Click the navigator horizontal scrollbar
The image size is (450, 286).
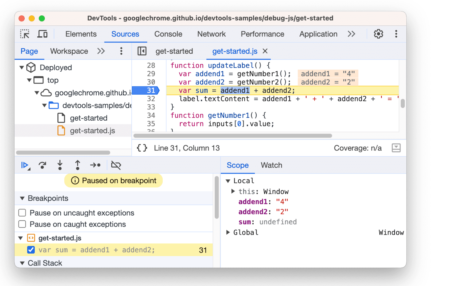pyautogui.click(x=63, y=153)
